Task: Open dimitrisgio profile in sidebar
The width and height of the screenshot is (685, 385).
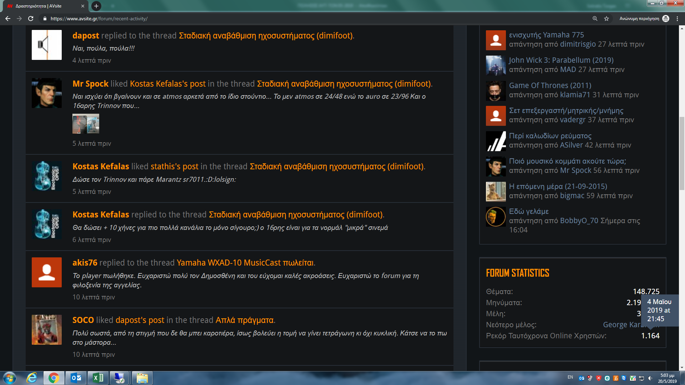Action: 578,44
